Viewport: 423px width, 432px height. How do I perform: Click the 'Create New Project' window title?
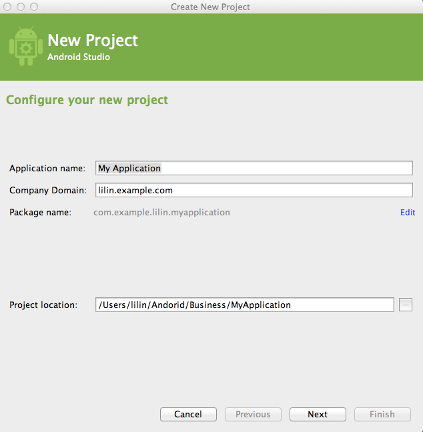(x=210, y=7)
